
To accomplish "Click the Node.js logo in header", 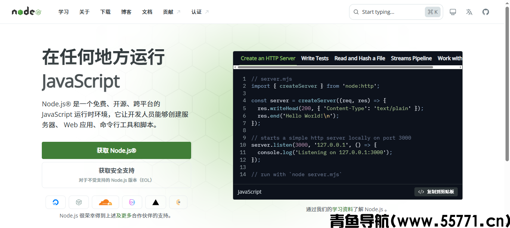I will [26, 12].
